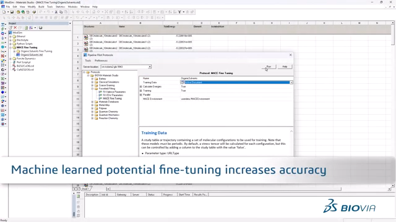Click the ModSim project root icon
The width and height of the screenshot is (396, 222).
click(x=11, y=33)
